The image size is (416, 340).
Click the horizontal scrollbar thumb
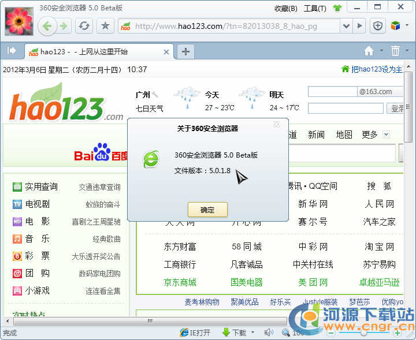point(150,321)
